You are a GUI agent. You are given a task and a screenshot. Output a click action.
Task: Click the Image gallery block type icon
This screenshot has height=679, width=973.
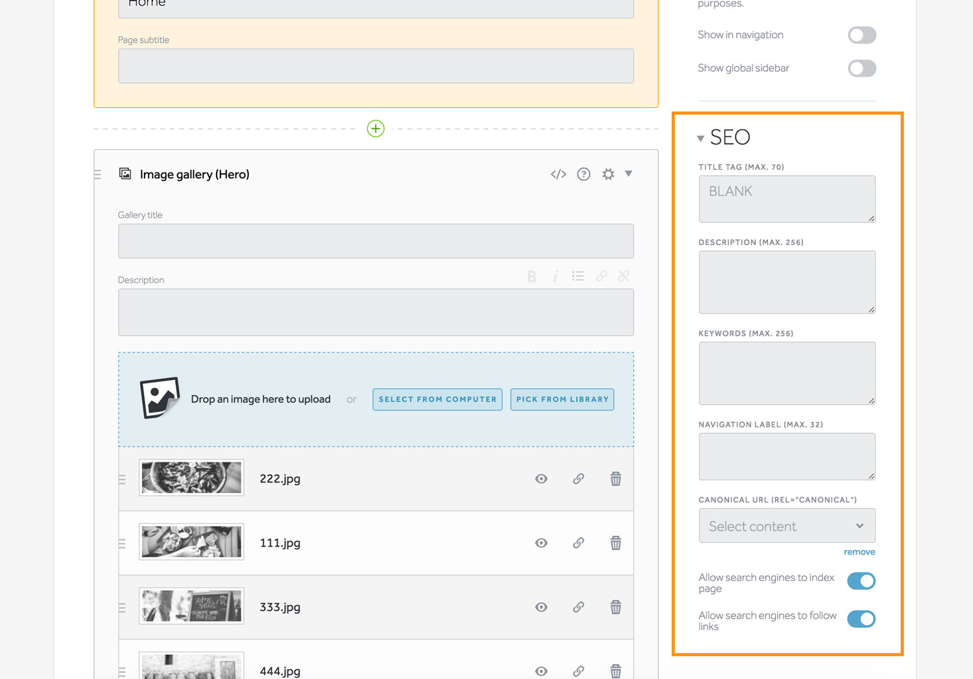(x=125, y=174)
